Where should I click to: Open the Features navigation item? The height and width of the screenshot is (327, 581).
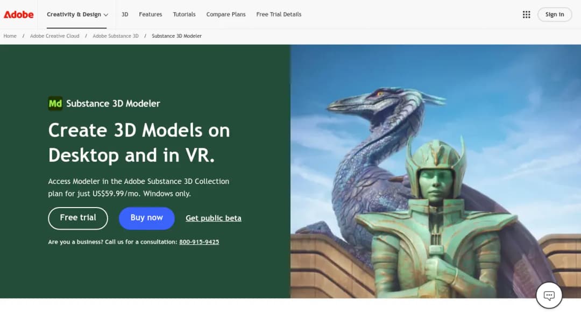coord(151,15)
